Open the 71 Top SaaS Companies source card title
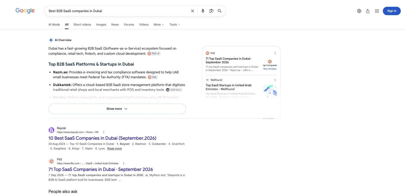This screenshot has height=196, width=405. (229, 60)
